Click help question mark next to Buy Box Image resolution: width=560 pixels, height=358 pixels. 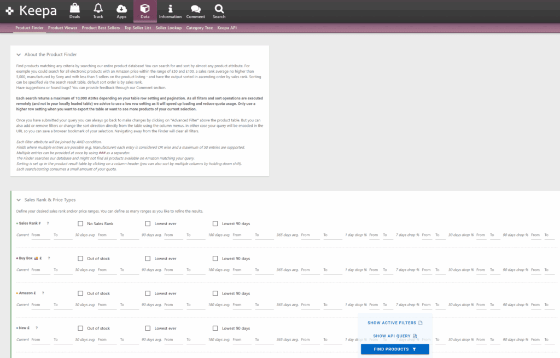(x=49, y=258)
